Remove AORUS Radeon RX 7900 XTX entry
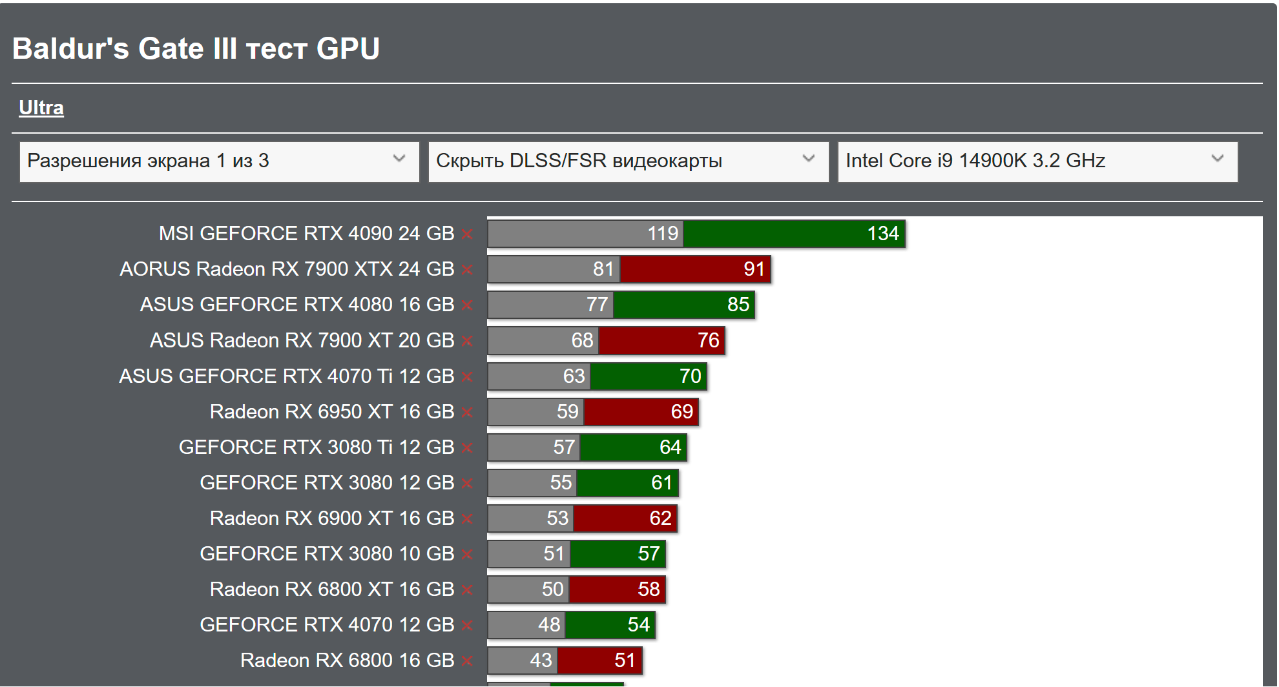This screenshot has height=687, width=1279. tap(468, 270)
